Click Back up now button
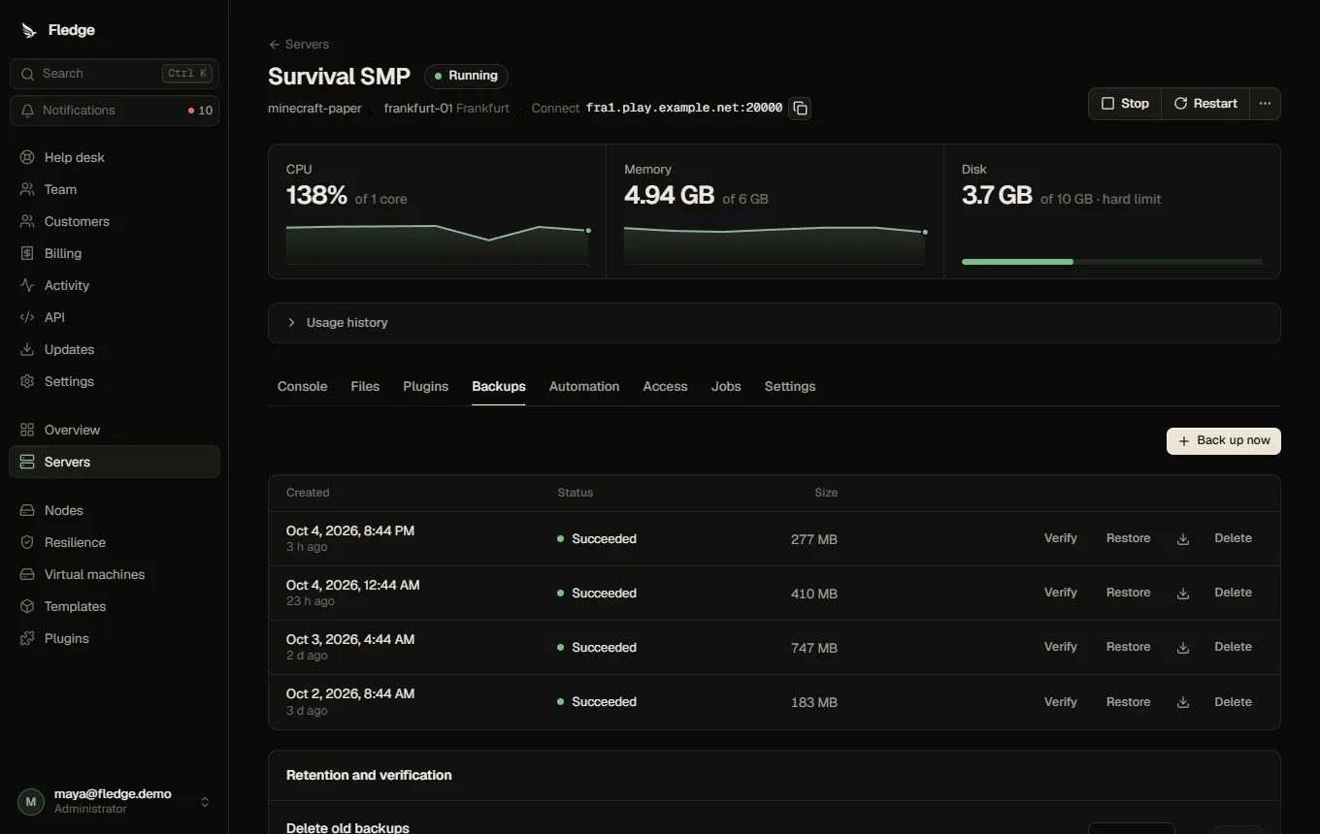The width and height of the screenshot is (1320, 834). coord(1224,440)
